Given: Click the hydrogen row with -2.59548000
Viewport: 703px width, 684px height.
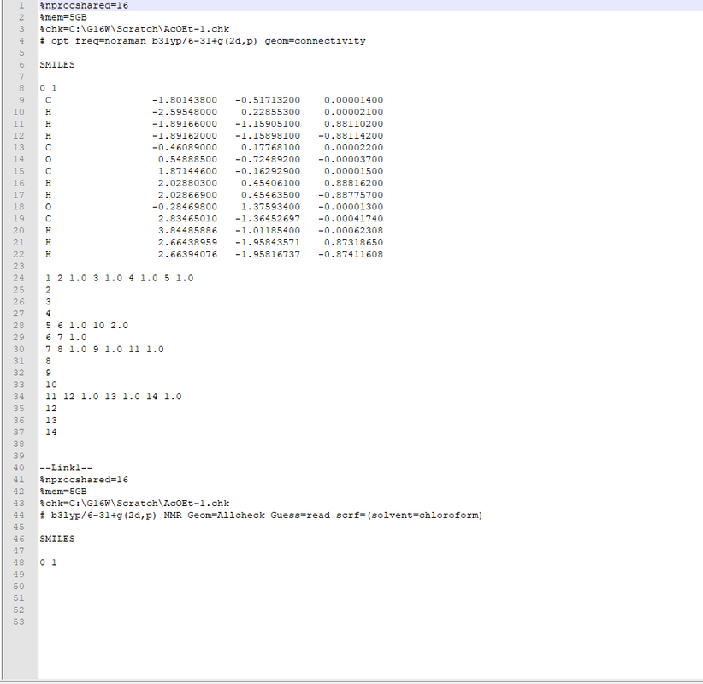Looking at the screenshot, I should click(215, 112).
